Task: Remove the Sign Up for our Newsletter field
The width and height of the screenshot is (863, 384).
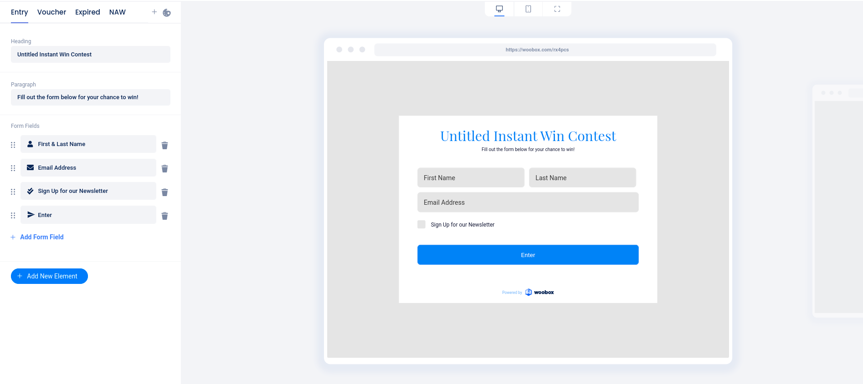Action: point(164,192)
